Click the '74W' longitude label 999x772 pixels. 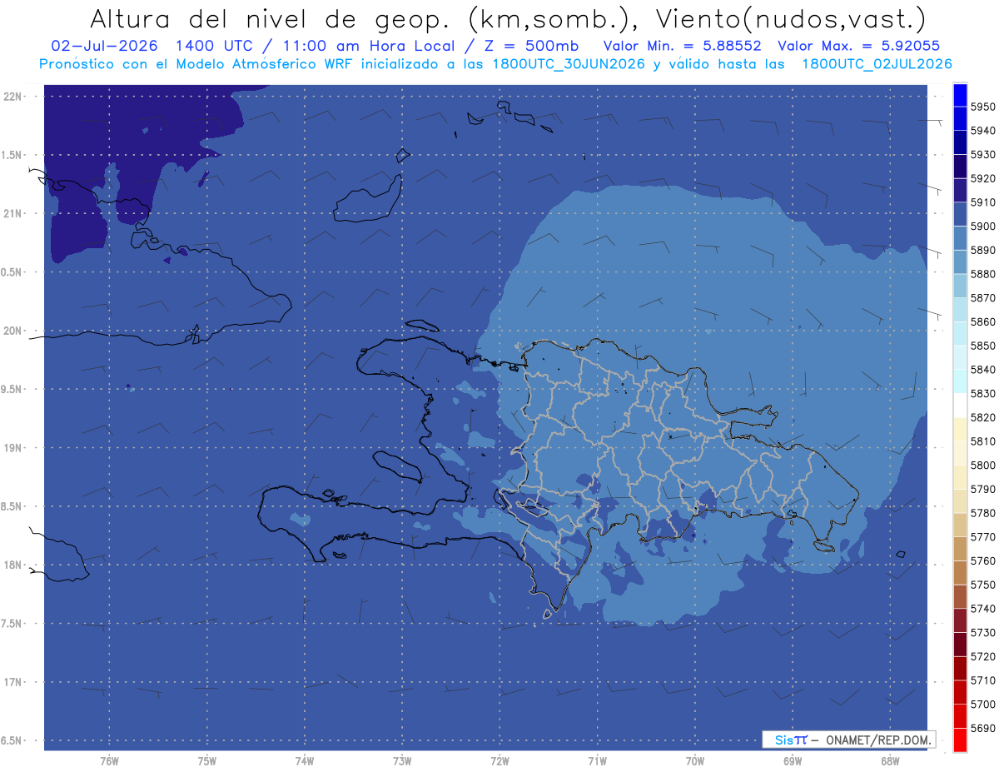click(x=305, y=761)
